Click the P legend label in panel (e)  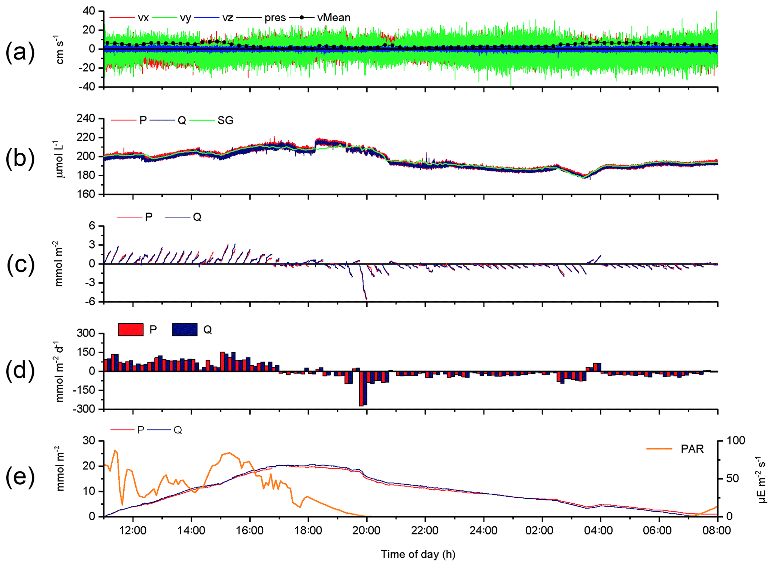(x=140, y=430)
